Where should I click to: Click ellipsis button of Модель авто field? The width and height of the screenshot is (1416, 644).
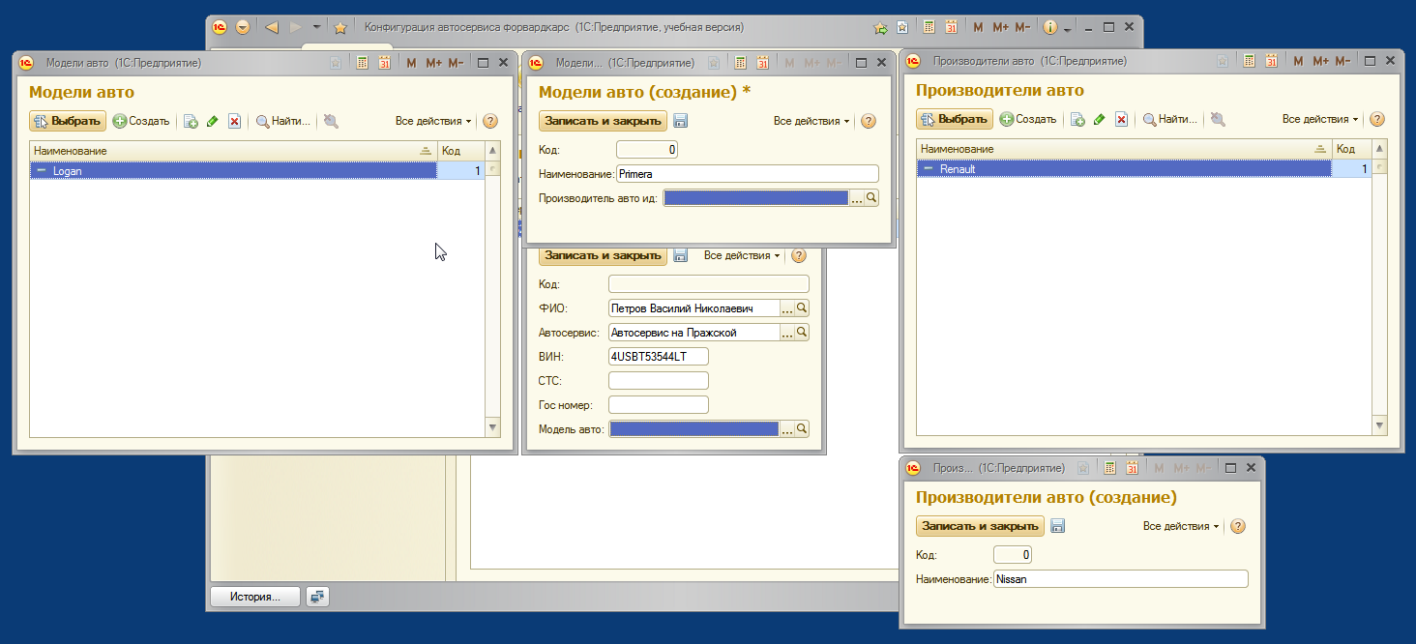(787, 429)
